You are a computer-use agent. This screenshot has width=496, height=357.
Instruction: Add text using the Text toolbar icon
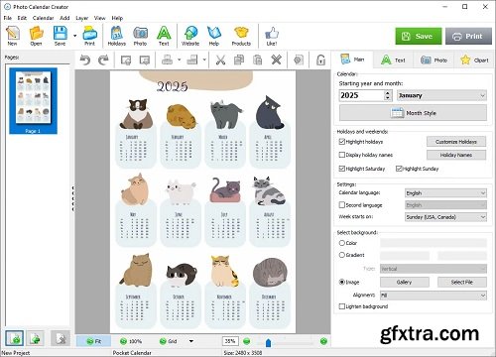tap(164, 36)
